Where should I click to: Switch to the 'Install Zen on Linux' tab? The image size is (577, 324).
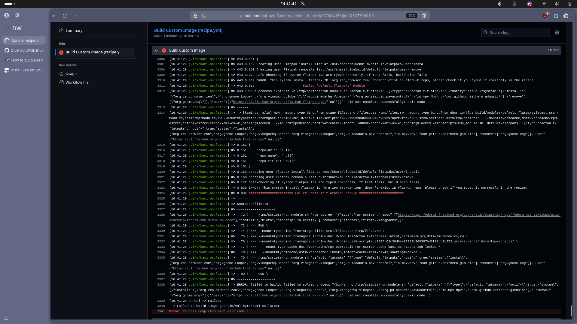[x=24, y=70]
